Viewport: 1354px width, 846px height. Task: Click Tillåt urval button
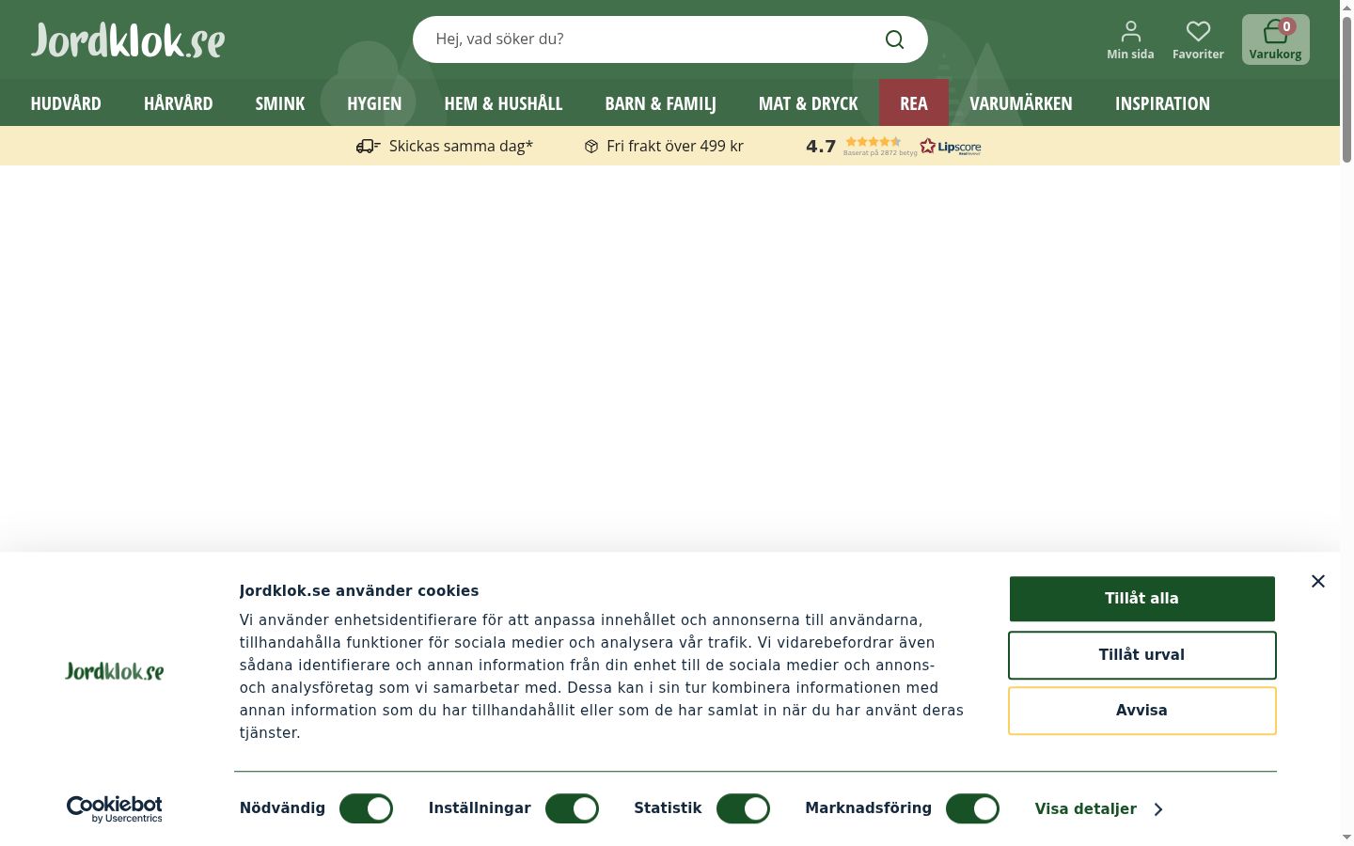1142,655
